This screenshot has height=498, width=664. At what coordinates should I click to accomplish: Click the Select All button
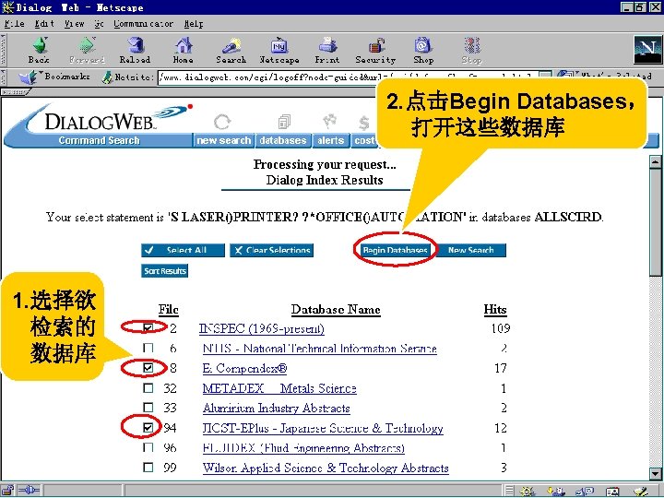click(x=183, y=250)
